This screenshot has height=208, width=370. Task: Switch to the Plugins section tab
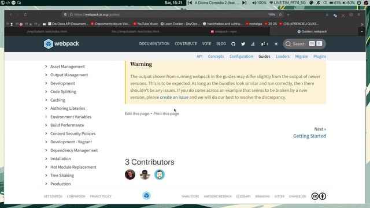click(x=320, y=57)
